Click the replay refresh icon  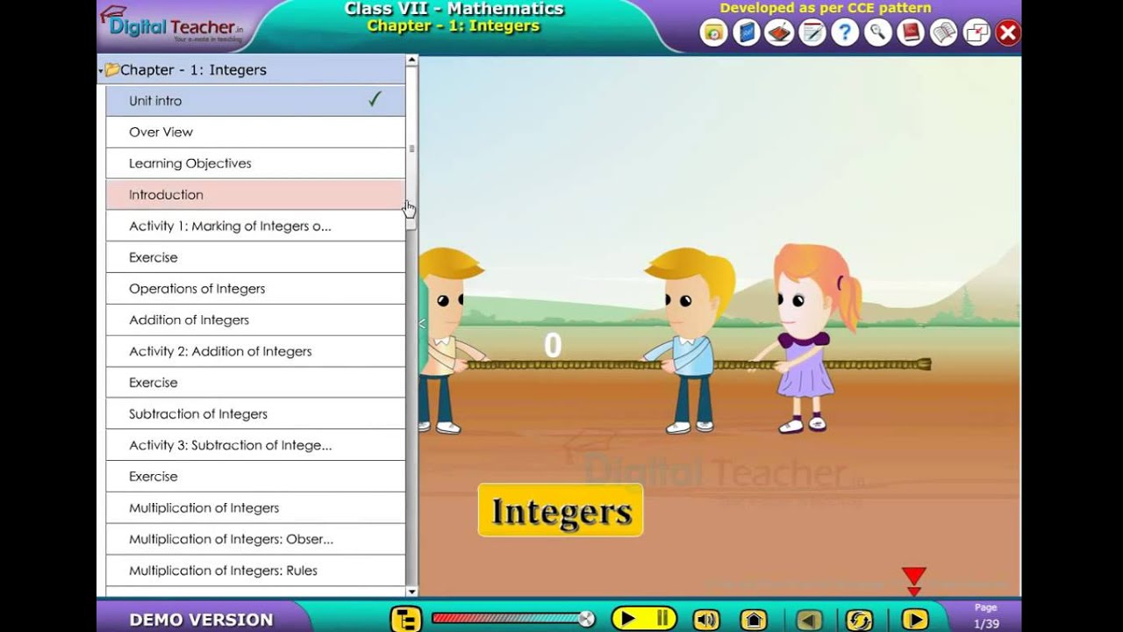click(860, 619)
